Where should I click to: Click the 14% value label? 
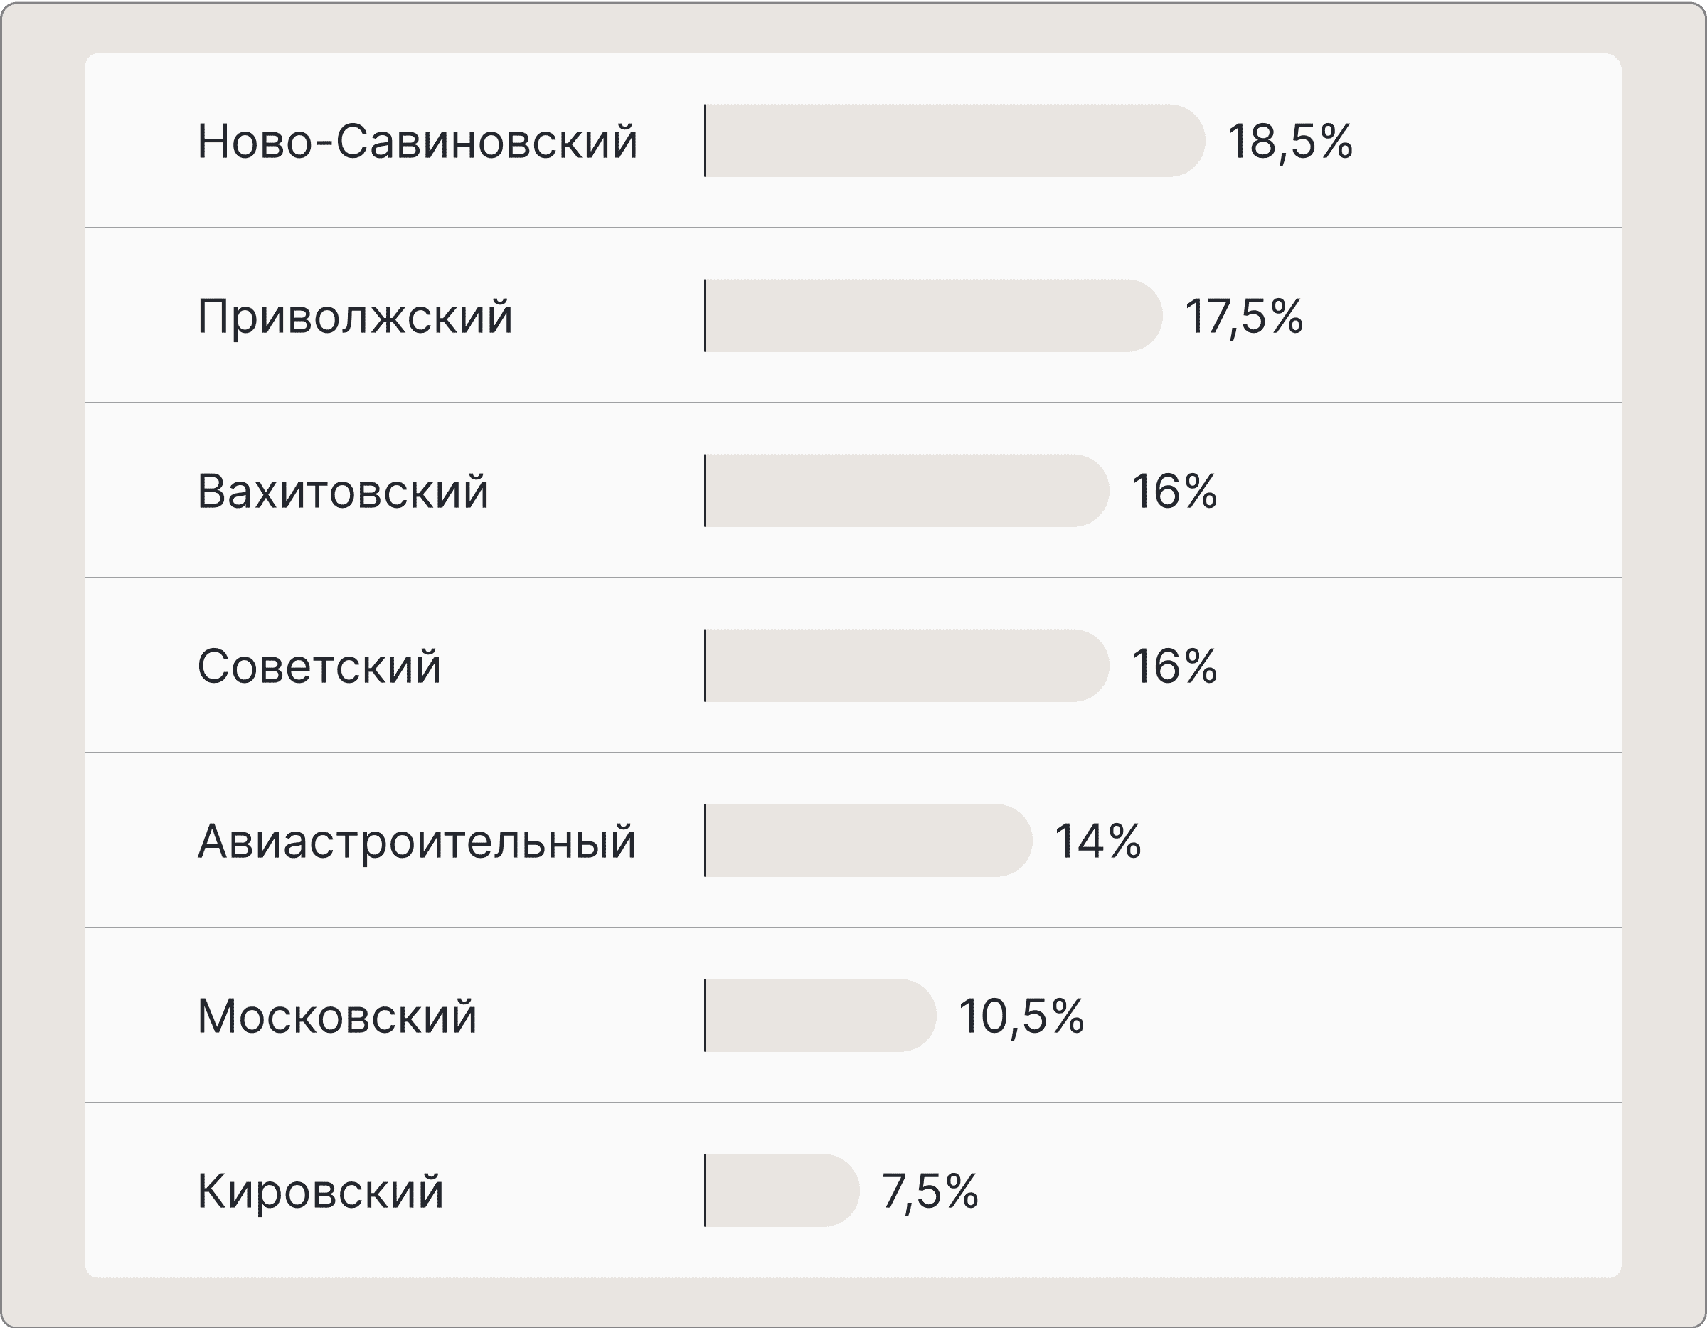[1097, 841]
